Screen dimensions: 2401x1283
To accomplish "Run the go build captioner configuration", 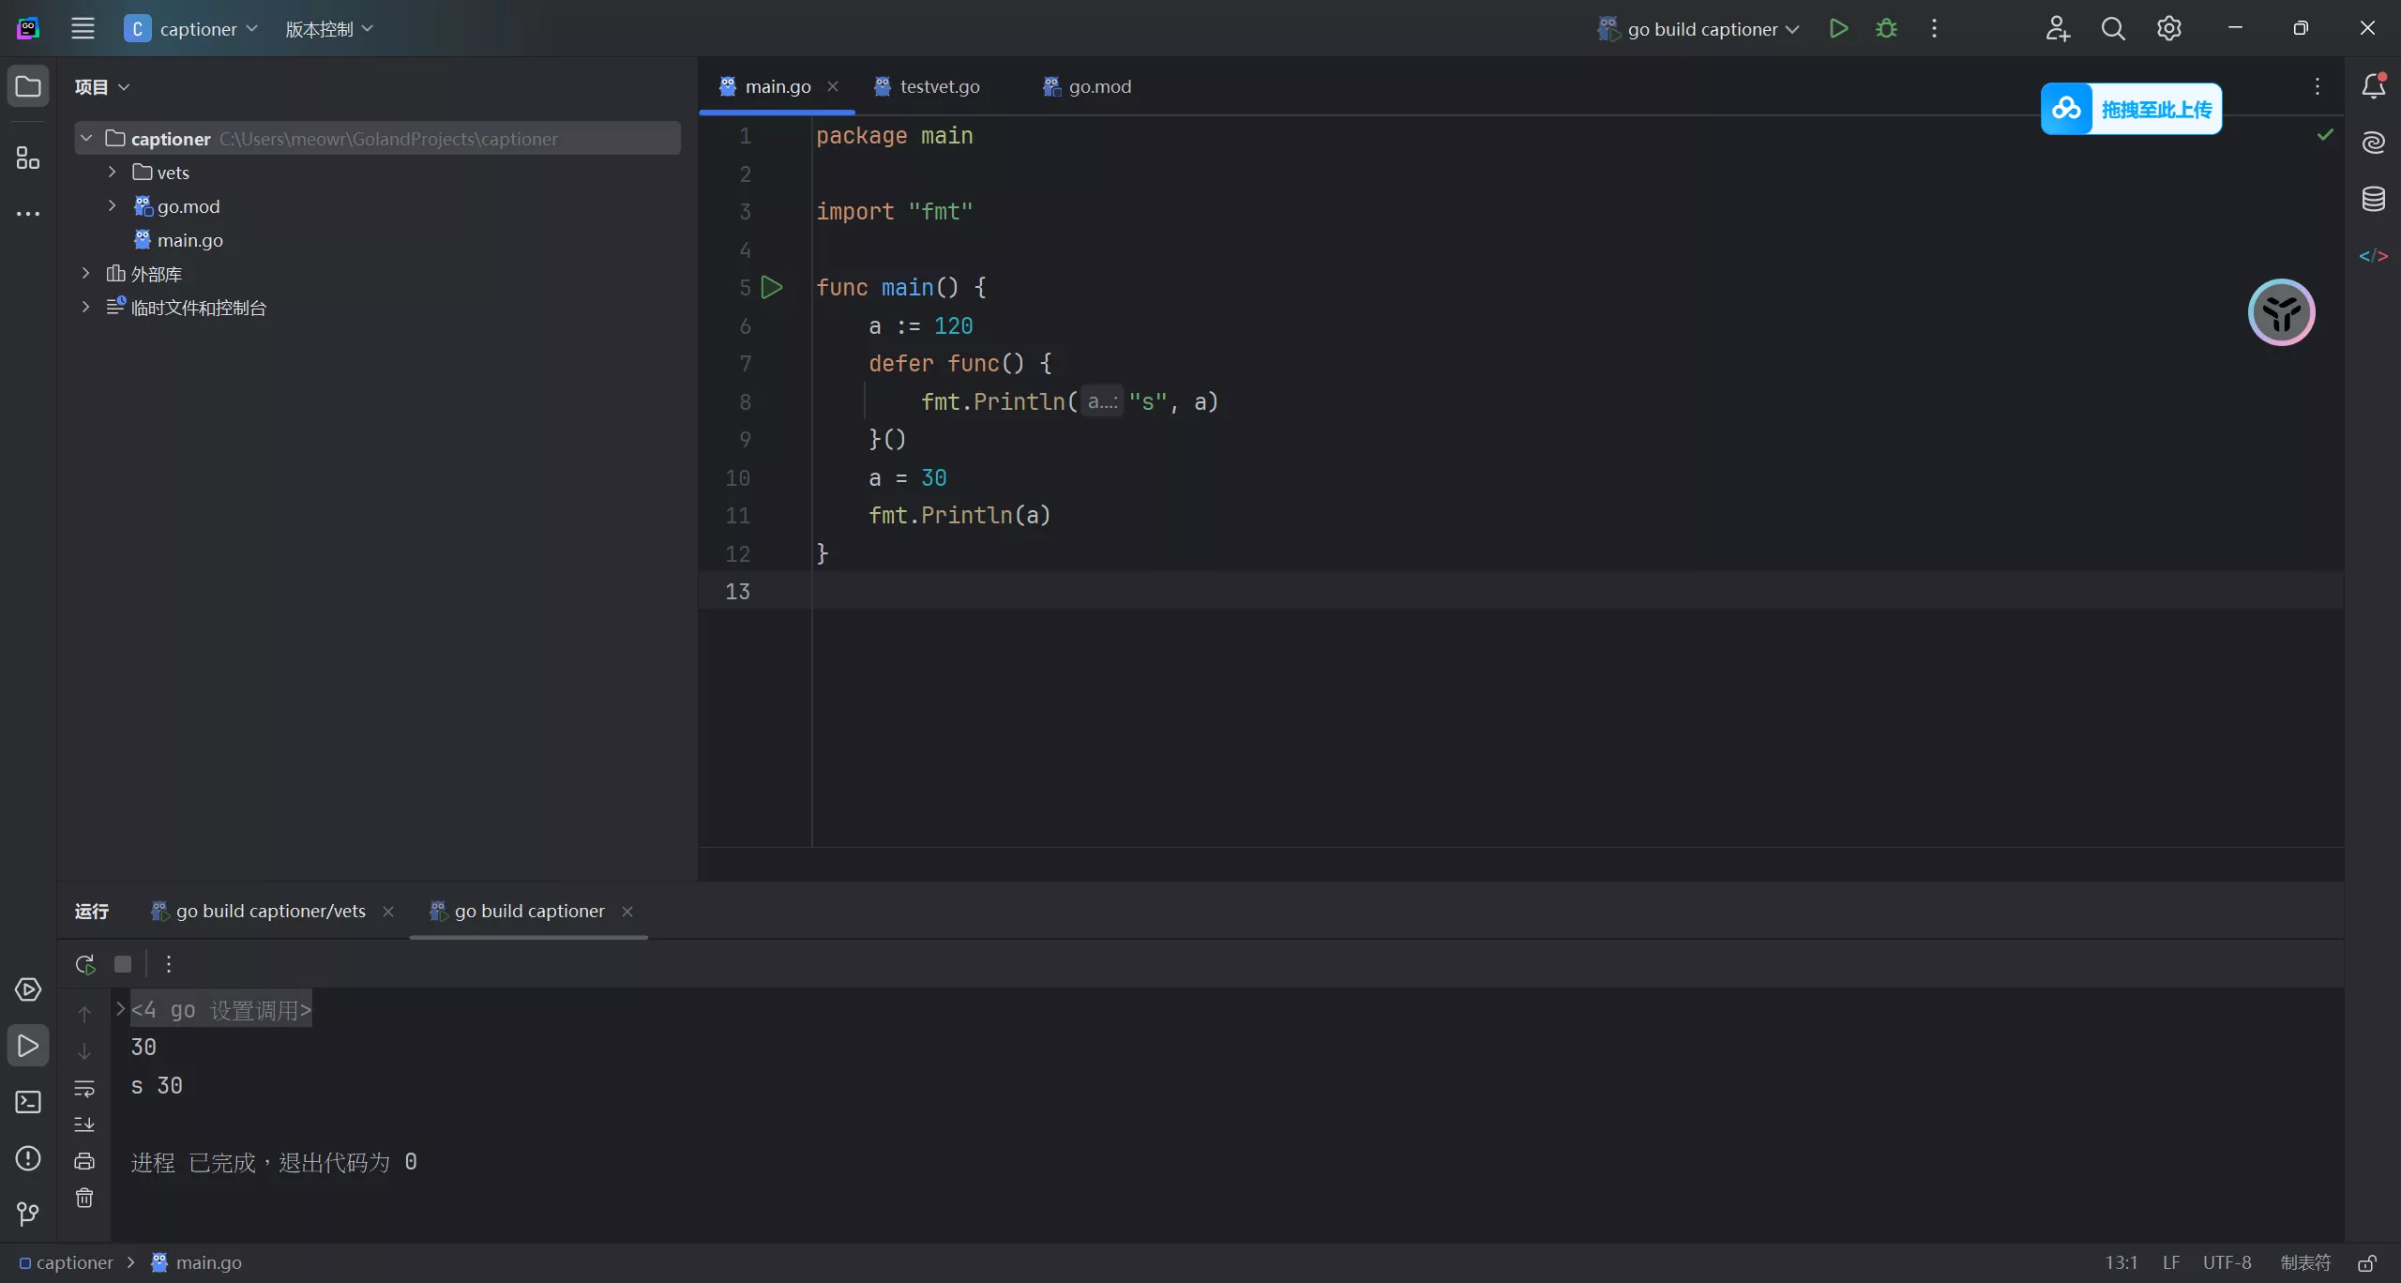I will coord(1838,28).
